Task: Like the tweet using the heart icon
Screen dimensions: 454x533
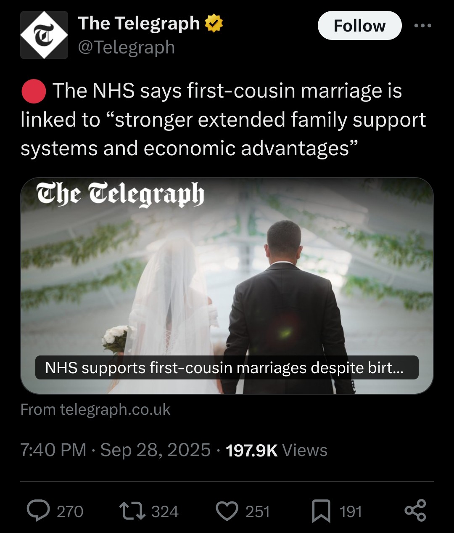Action: [x=227, y=511]
